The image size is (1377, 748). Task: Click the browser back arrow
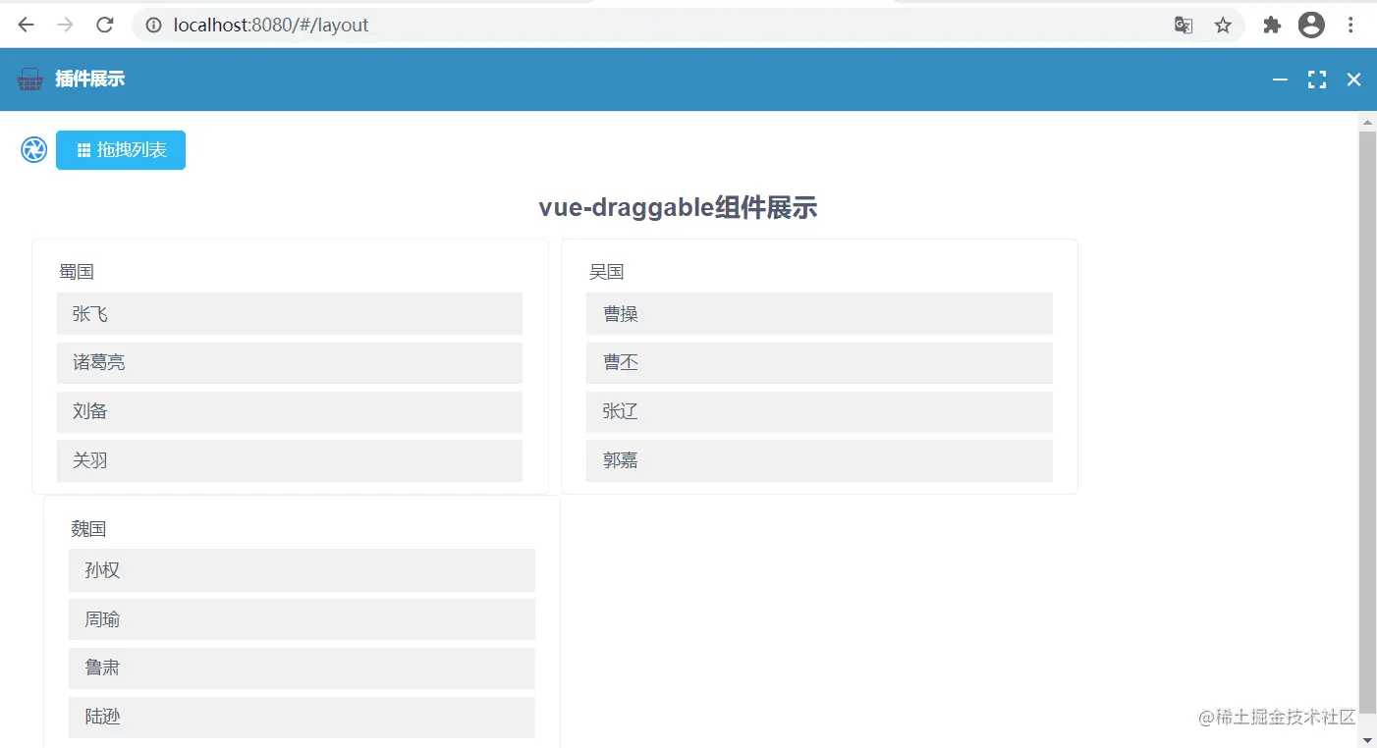pyautogui.click(x=27, y=26)
